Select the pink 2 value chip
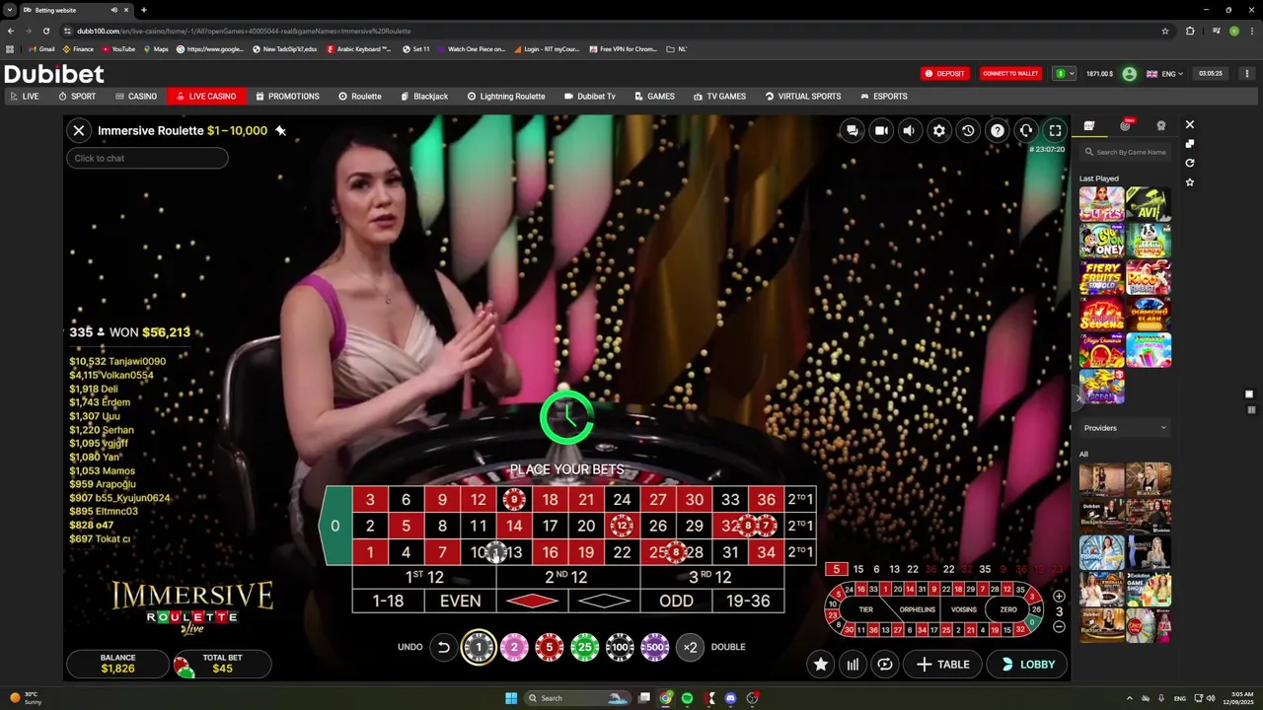1263x710 pixels. [x=514, y=647]
